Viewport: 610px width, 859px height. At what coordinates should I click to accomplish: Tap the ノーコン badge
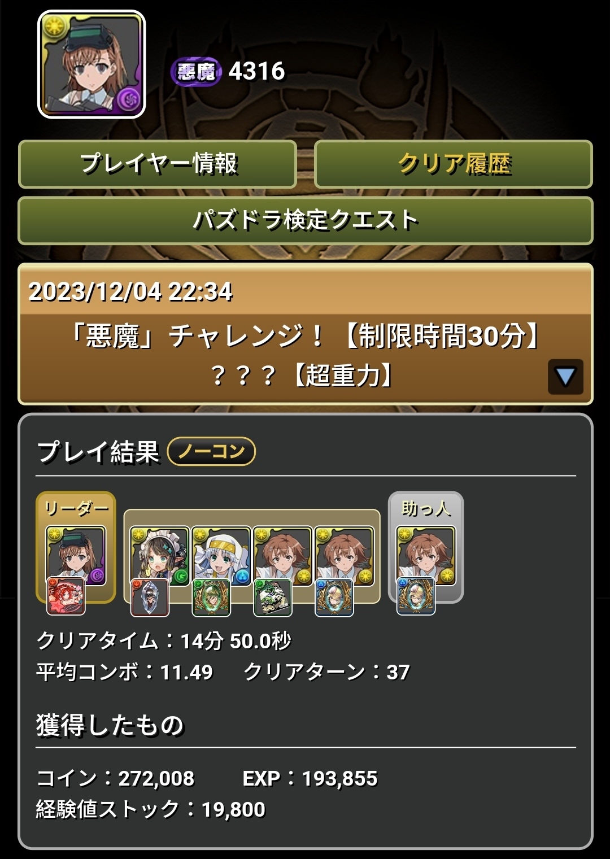pyautogui.click(x=212, y=451)
